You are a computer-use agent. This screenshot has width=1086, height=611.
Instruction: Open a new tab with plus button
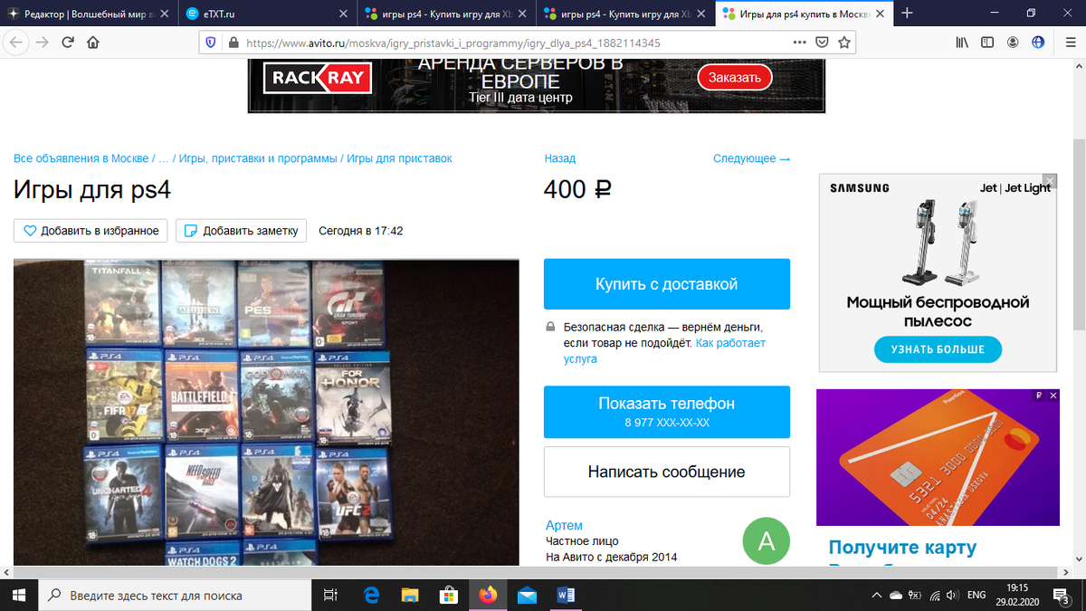tap(908, 14)
